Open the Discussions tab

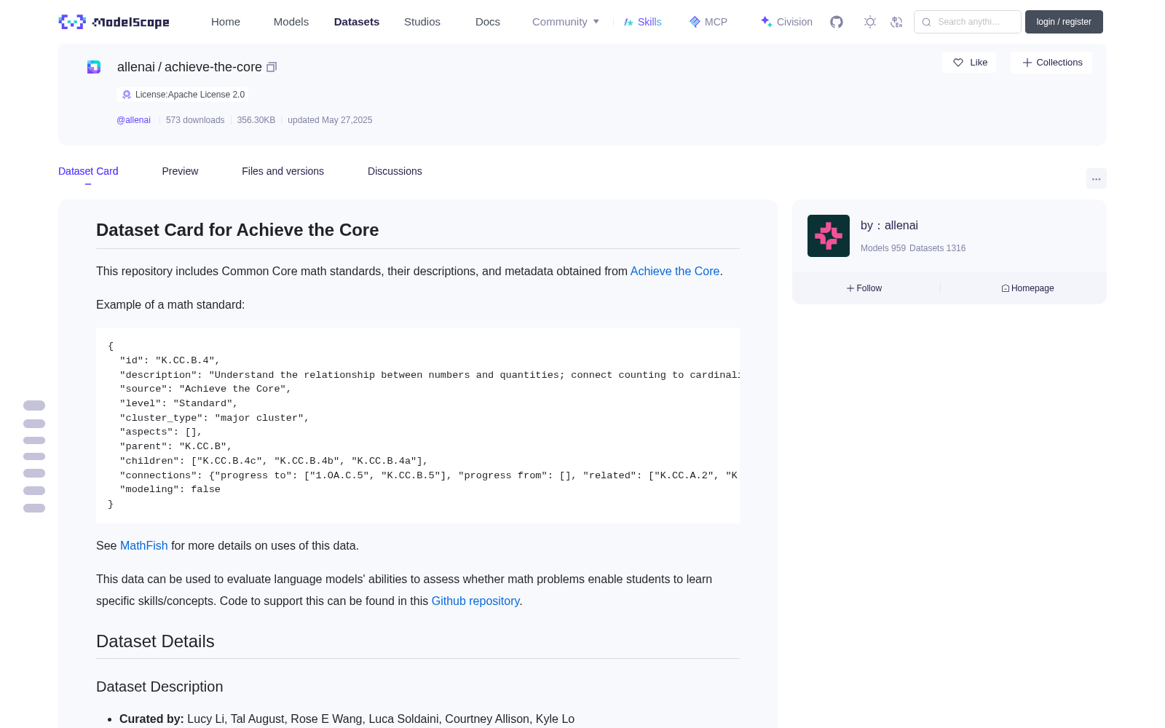(395, 171)
